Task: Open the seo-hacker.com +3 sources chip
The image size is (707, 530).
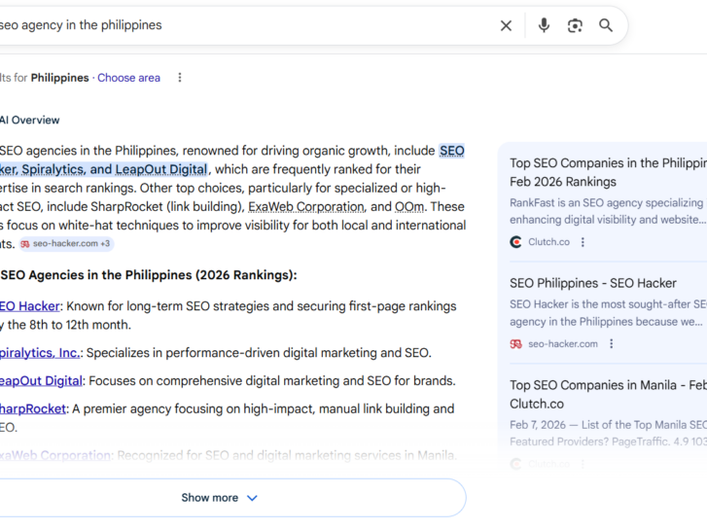Action: (x=65, y=244)
